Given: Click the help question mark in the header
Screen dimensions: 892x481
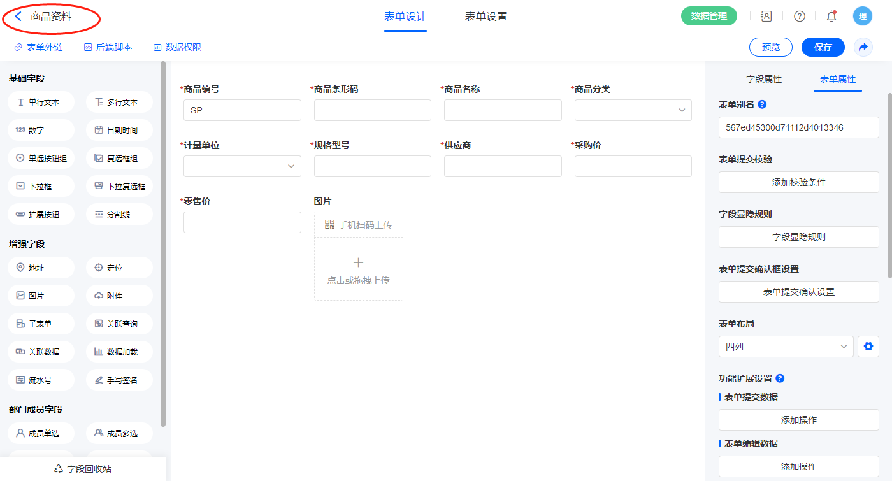Looking at the screenshot, I should pyautogui.click(x=799, y=17).
